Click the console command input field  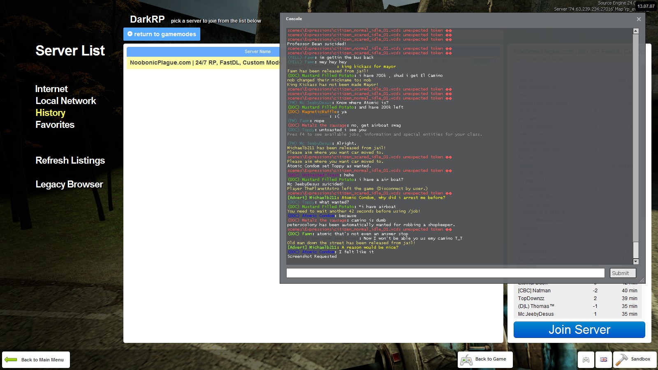(x=445, y=273)
